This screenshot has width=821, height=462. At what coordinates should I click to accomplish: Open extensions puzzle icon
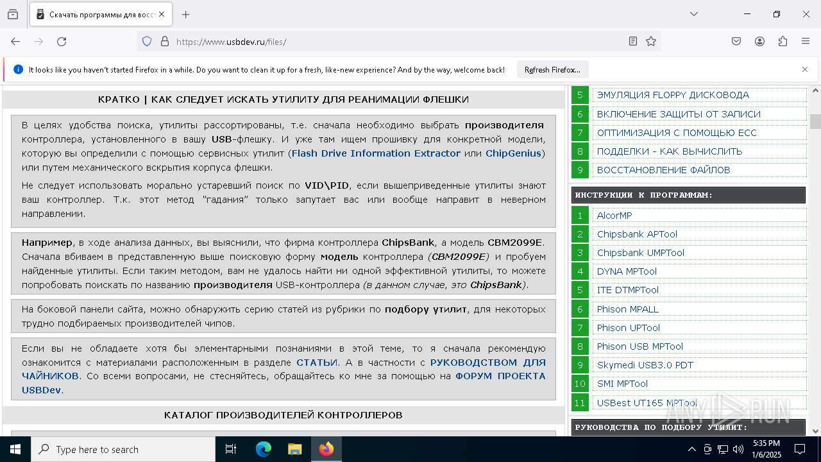tap(783, 41)
